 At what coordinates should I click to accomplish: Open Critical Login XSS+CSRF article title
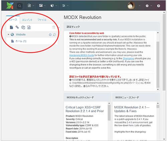coord(85,109)
